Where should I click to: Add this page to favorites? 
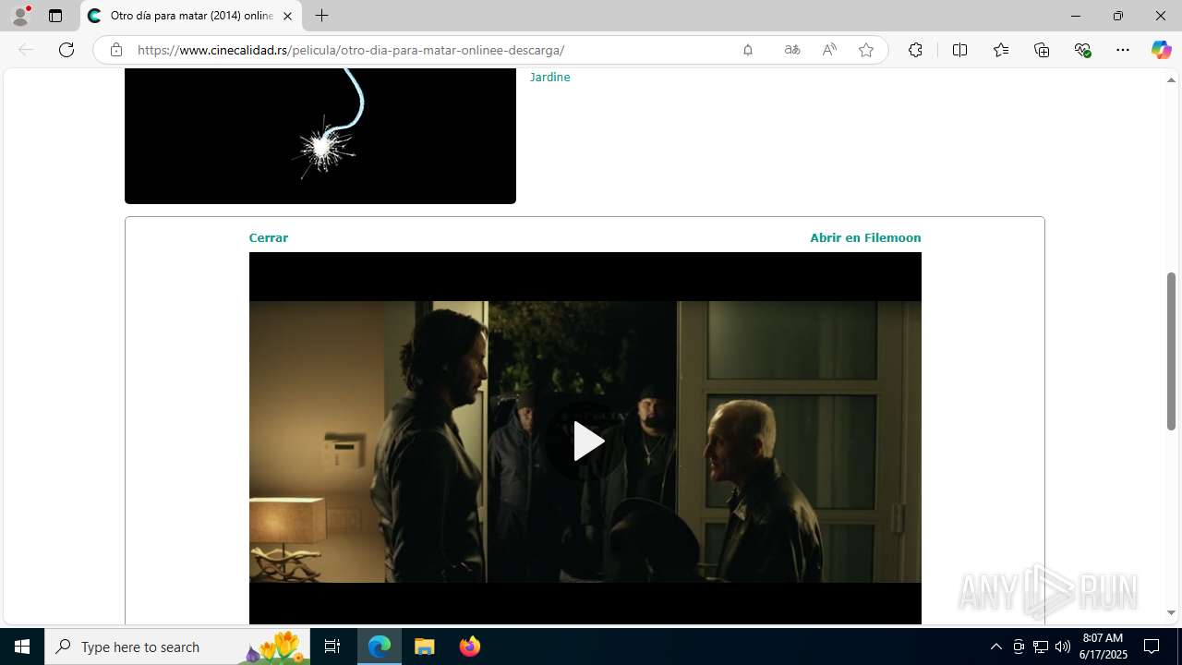click(x=865, y=50)
